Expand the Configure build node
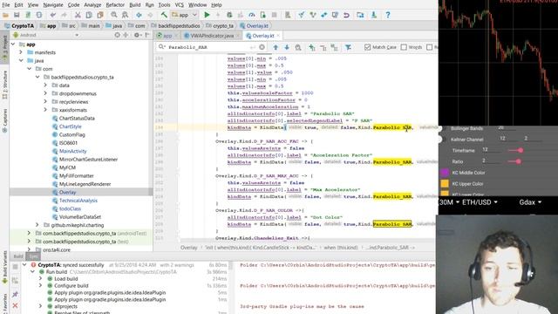The width and height of the screenshot is (558, 314). [x=41, y=285]
